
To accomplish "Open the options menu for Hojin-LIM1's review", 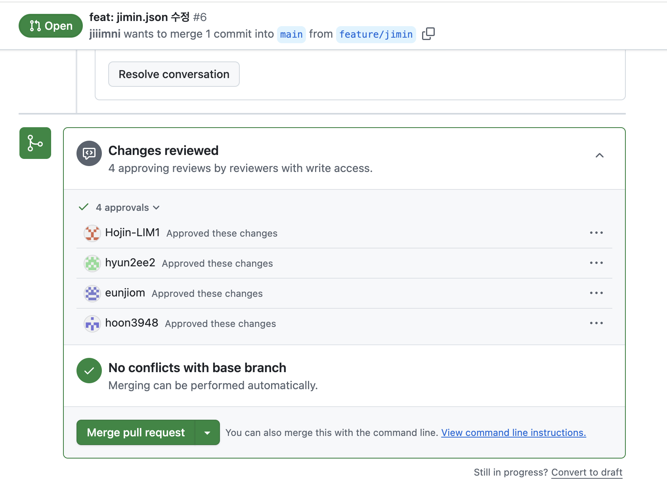I will pos(596,233).
